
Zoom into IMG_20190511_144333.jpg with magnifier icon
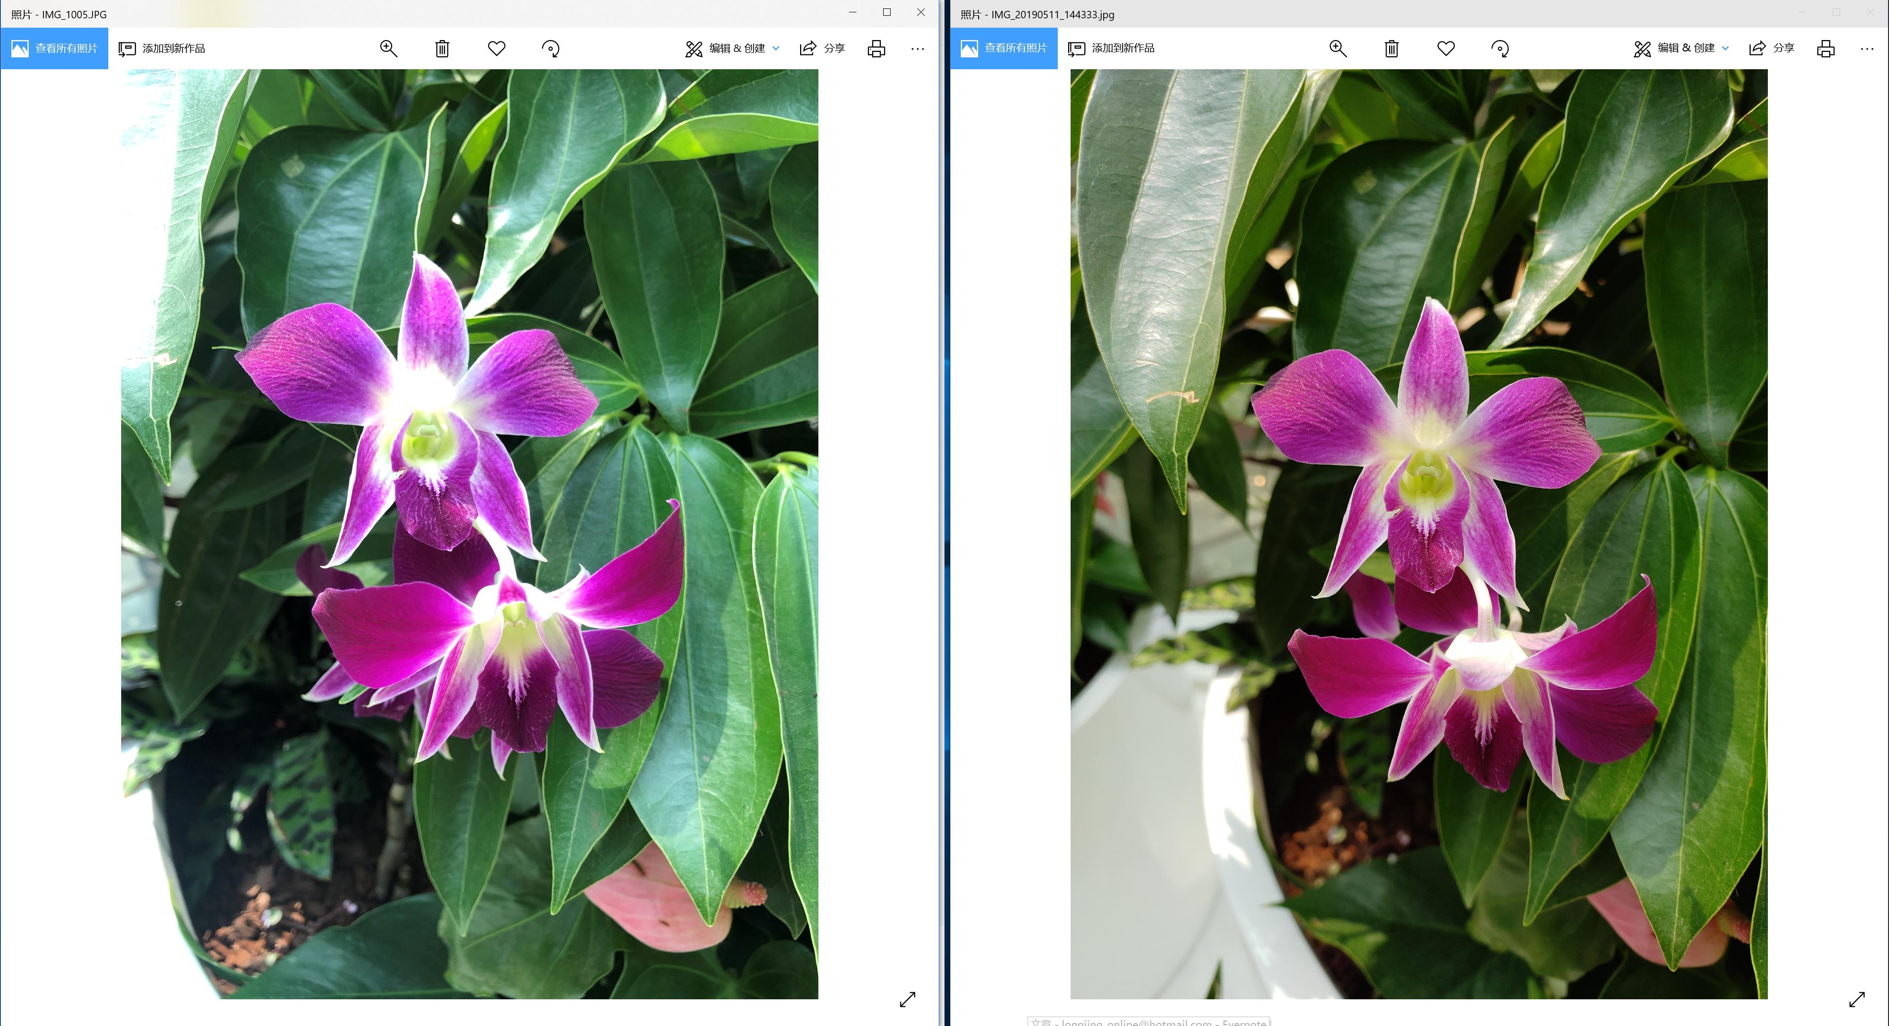1338,48
